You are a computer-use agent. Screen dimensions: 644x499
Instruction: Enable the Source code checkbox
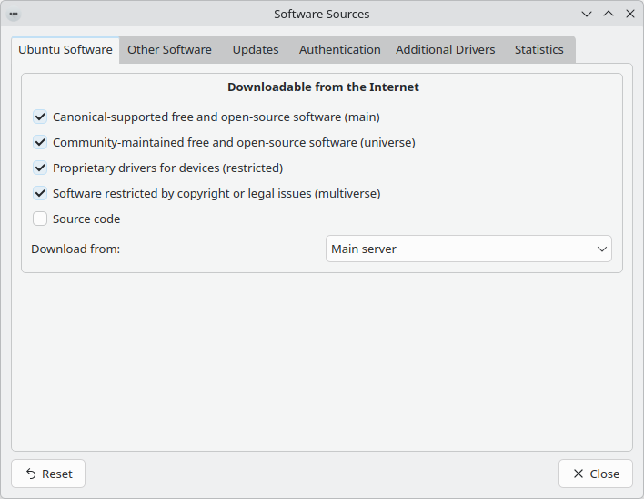[40, 219]
